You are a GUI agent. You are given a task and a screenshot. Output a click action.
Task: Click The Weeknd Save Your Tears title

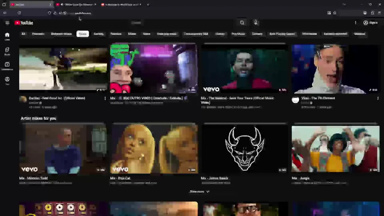(237, 100)
